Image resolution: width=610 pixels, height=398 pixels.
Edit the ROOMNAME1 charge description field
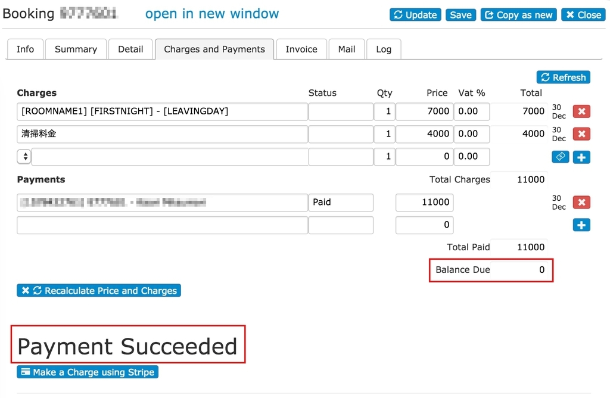[162, 111]
